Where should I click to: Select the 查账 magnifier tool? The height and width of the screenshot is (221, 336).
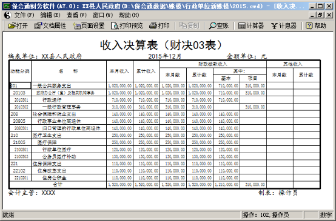(x=219, y=25)
